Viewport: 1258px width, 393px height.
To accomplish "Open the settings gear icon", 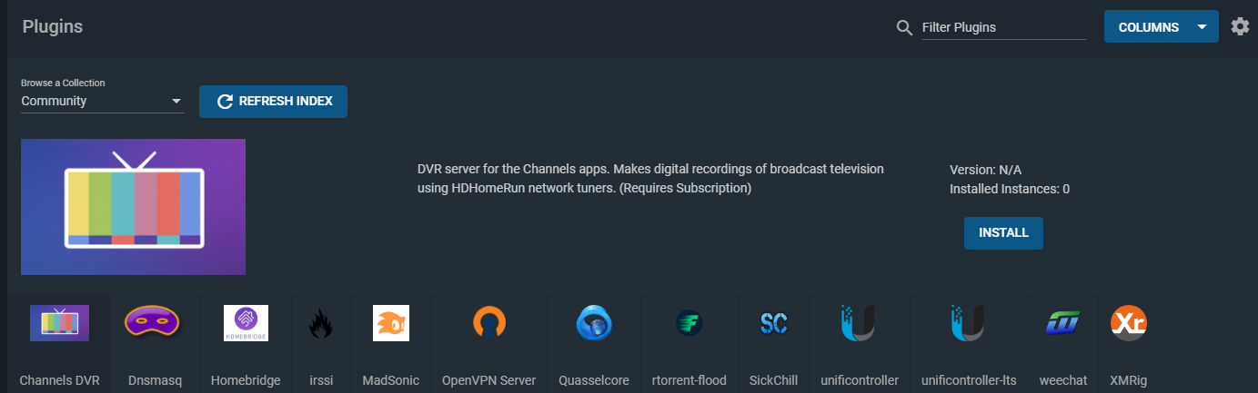I will [x=1240, y=27].
